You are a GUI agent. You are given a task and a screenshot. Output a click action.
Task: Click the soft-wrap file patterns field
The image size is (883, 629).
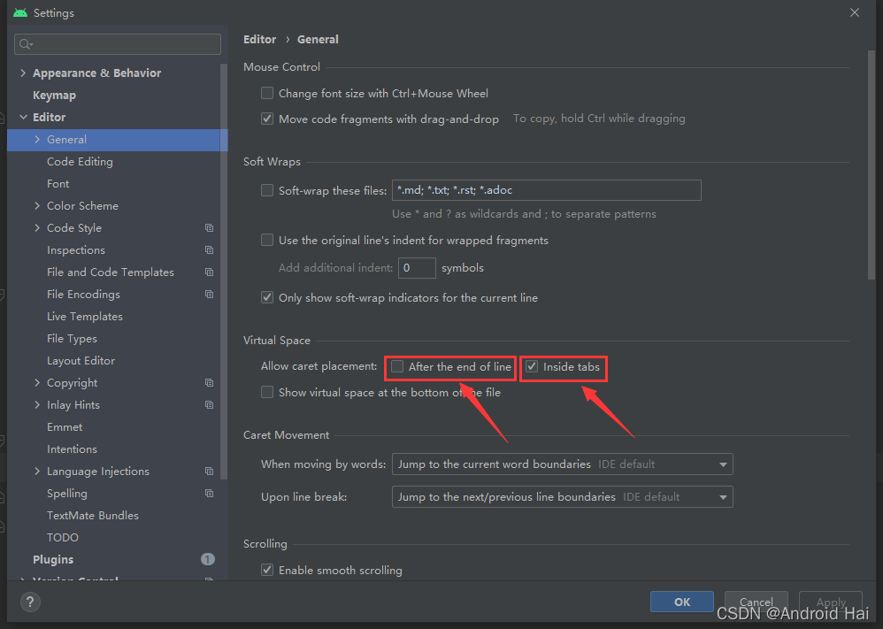click(546, 190)
